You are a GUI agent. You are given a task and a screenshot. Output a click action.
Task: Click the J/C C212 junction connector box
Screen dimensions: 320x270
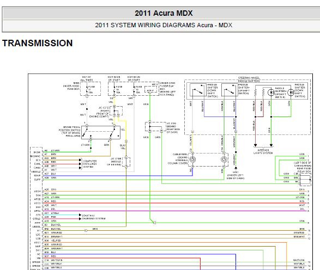pyautogui.click(x=116, y=111)
